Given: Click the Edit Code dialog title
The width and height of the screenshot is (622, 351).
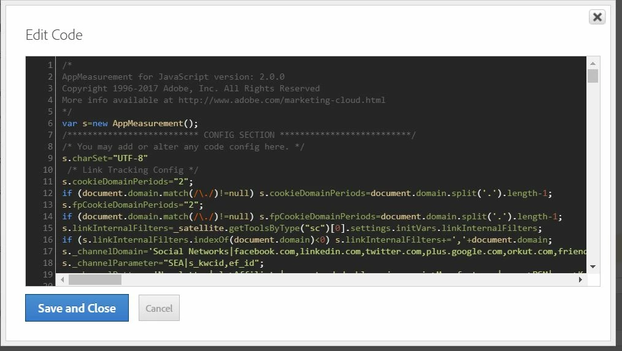Looking at the screenshot, I should [54, 35].
